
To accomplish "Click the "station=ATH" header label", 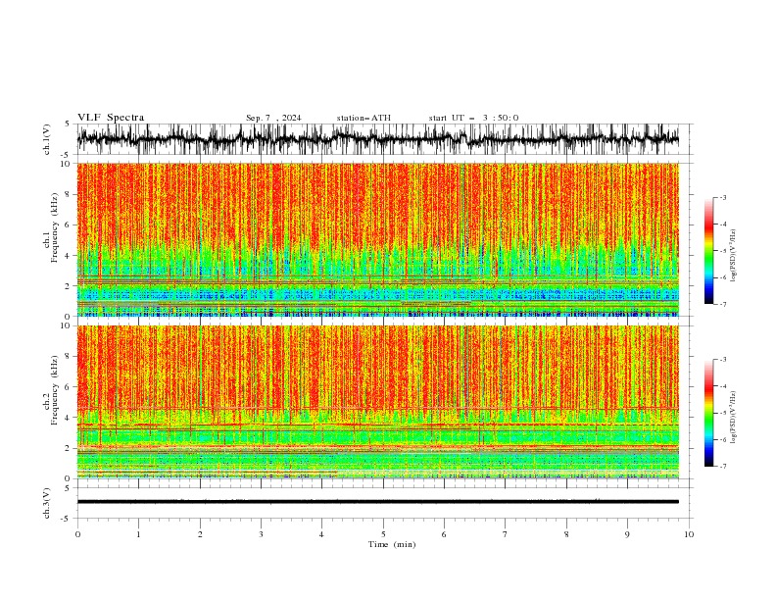I will [364, 118].
